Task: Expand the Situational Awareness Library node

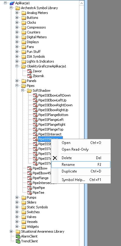Action: 11,231
